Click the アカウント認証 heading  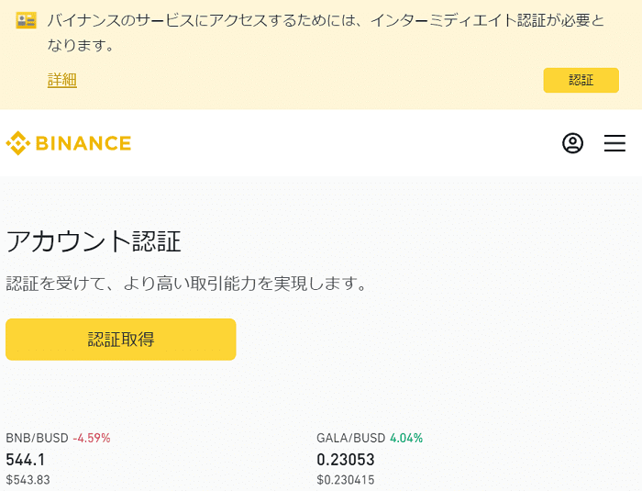coord(94,241)
